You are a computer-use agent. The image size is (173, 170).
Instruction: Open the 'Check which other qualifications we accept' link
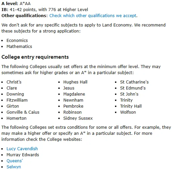[x=93, y=16]
